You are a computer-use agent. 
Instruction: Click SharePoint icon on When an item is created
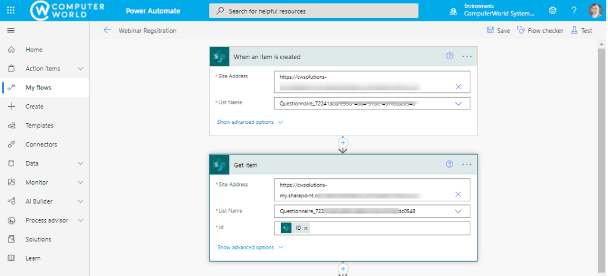click(220, 57)
